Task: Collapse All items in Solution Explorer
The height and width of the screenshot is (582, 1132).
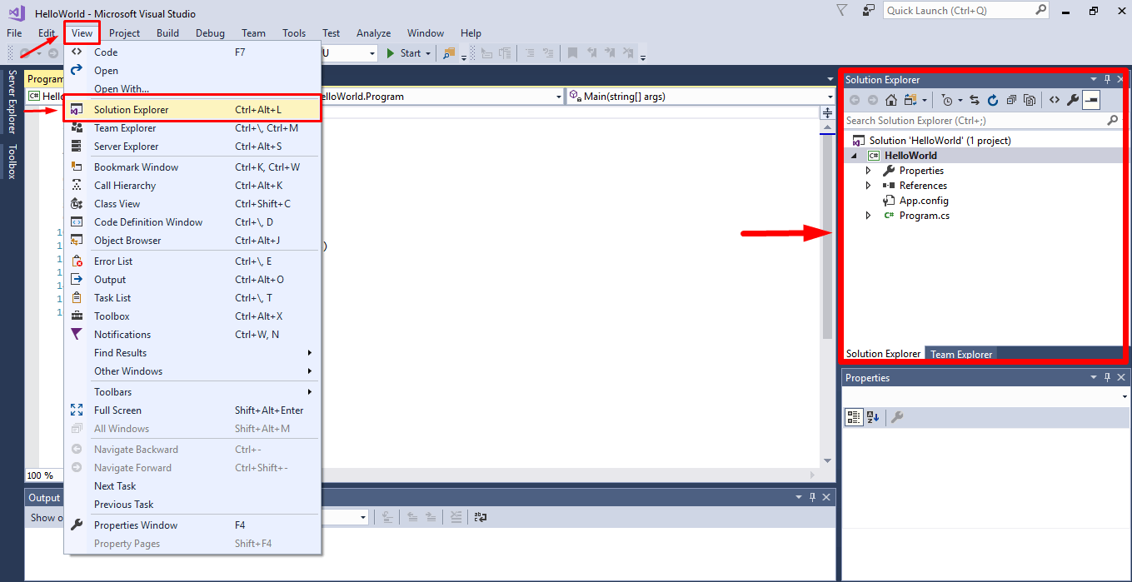Action: (x=1010, y=100)
